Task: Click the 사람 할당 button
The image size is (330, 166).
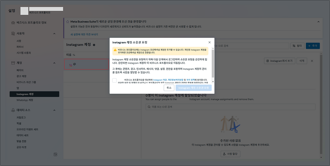Action: [230, 154]
